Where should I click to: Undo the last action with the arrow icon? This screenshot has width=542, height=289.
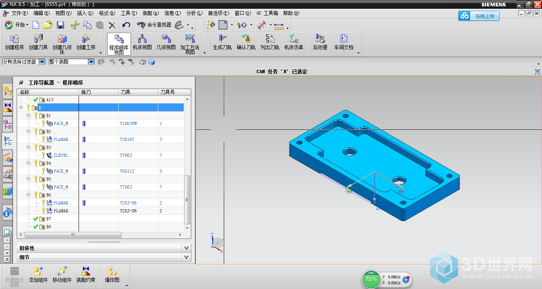126,25
